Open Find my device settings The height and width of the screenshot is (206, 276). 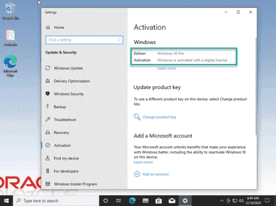(x=62, y=158)
